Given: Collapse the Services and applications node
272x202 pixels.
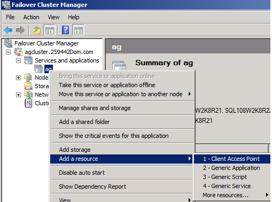Looking at the screenshot, I should (18, 60).
